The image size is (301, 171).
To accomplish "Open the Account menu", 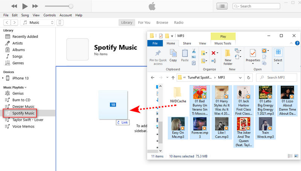I will pyautogui.click(x=65, y=15).
